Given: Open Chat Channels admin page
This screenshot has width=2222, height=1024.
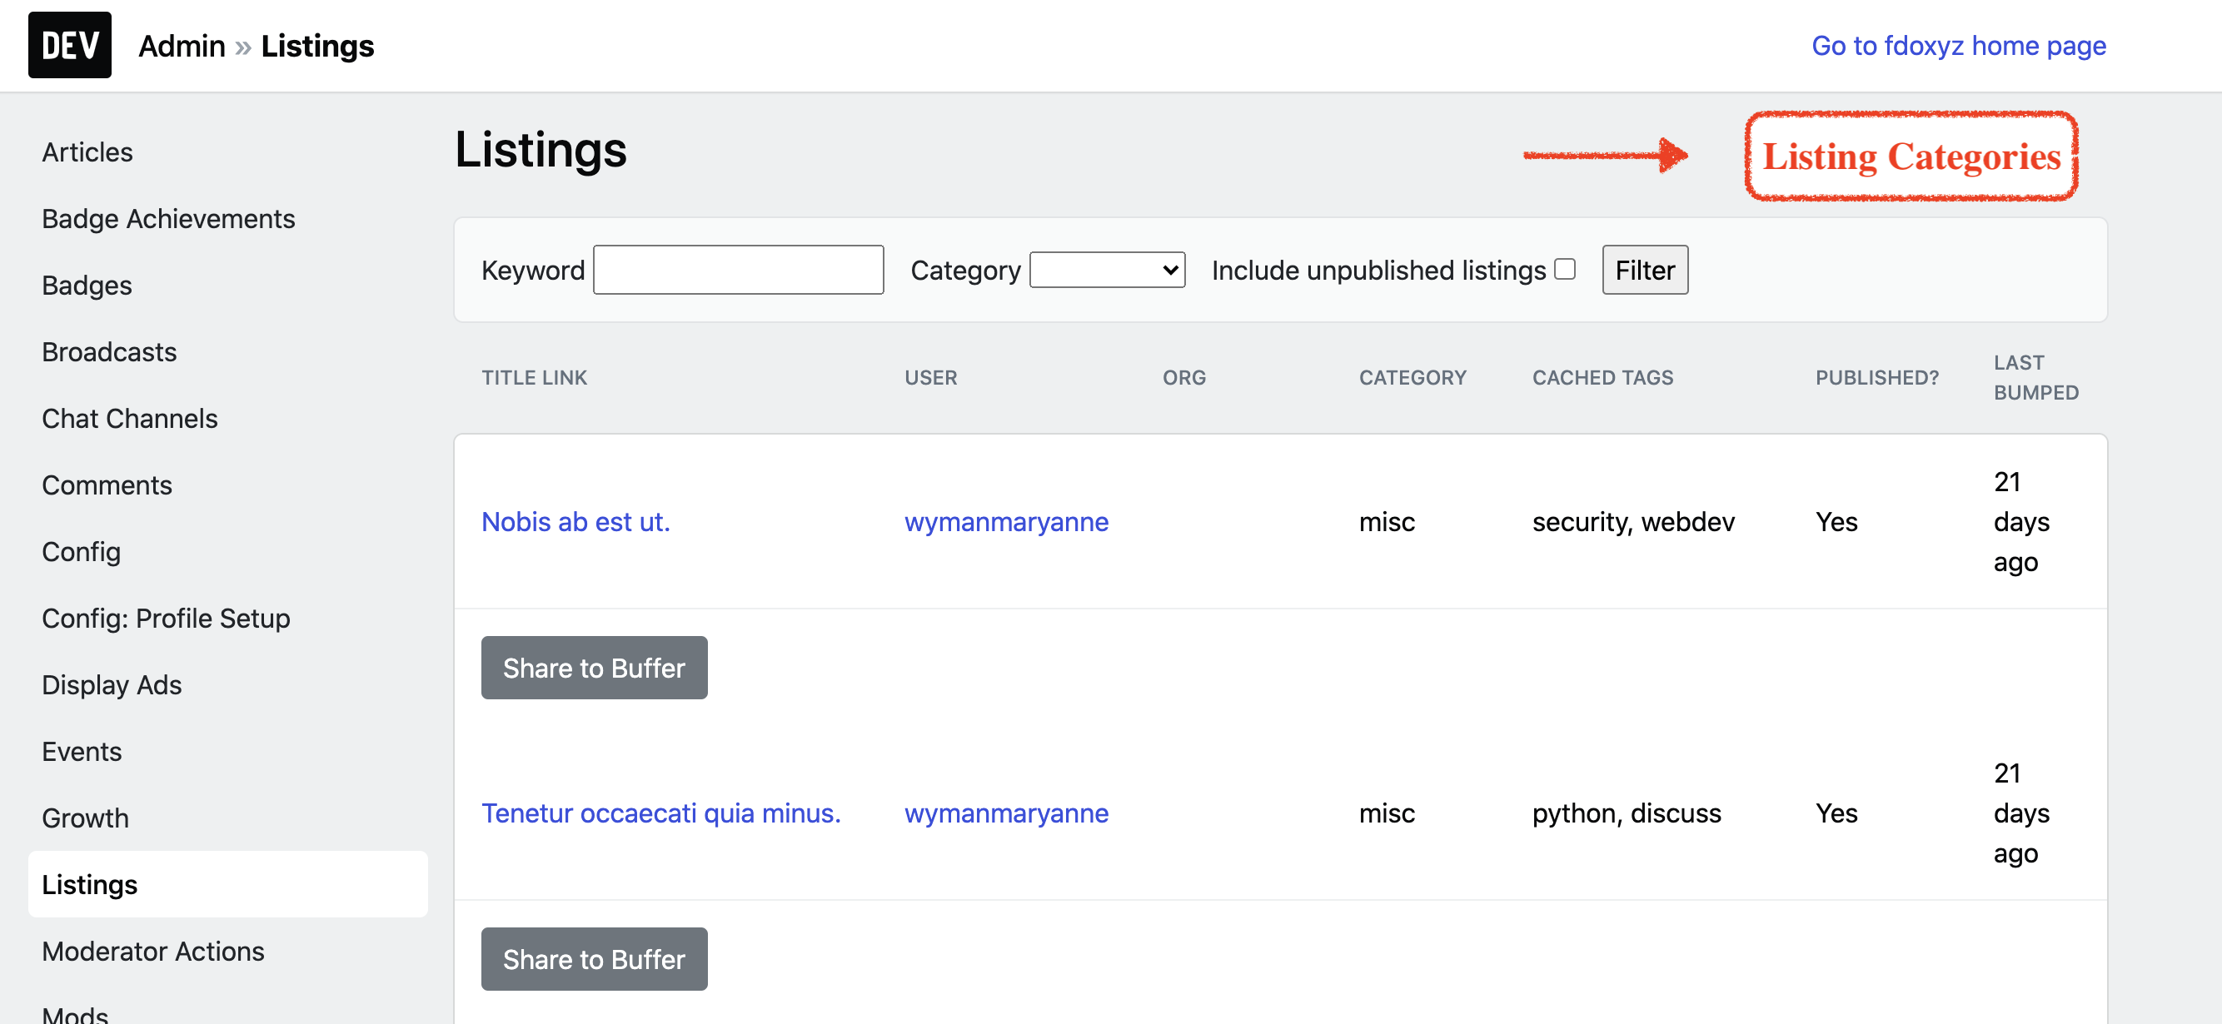Looking at the screenshot, I should click(129, 419).
